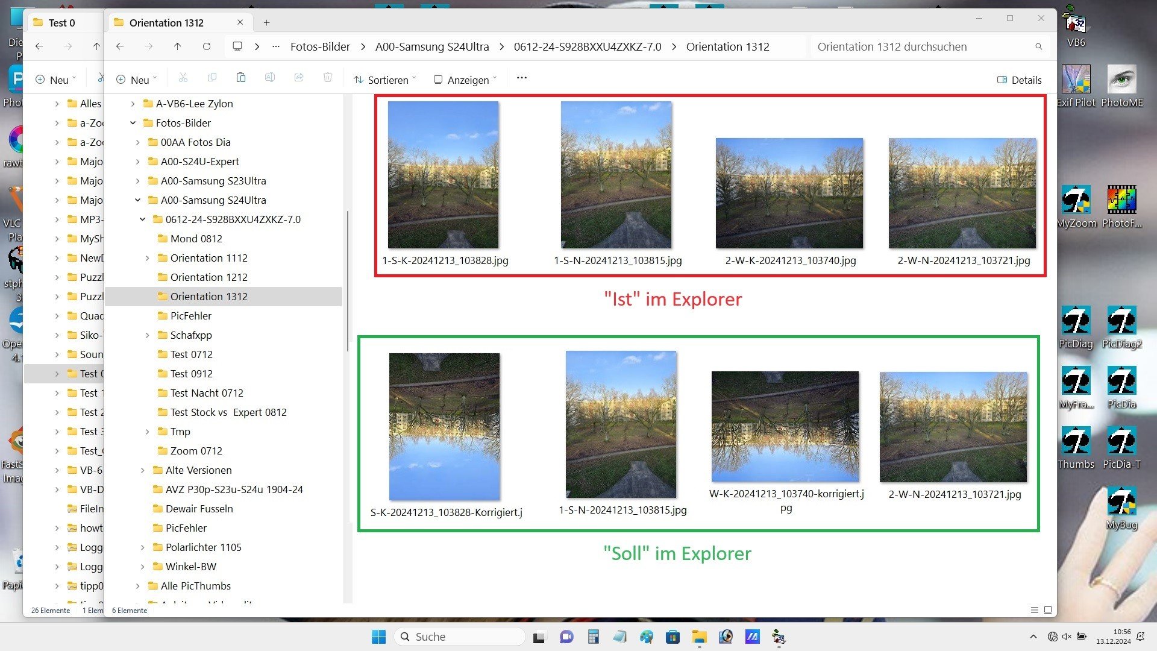Click Fotos-Bilder in the address breadcrumb

click(320, 46)
